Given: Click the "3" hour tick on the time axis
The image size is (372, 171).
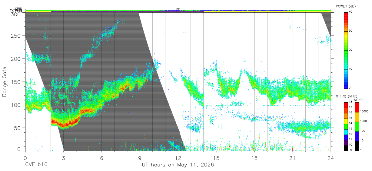Looking at the screenshot, I should click(63, 158).
